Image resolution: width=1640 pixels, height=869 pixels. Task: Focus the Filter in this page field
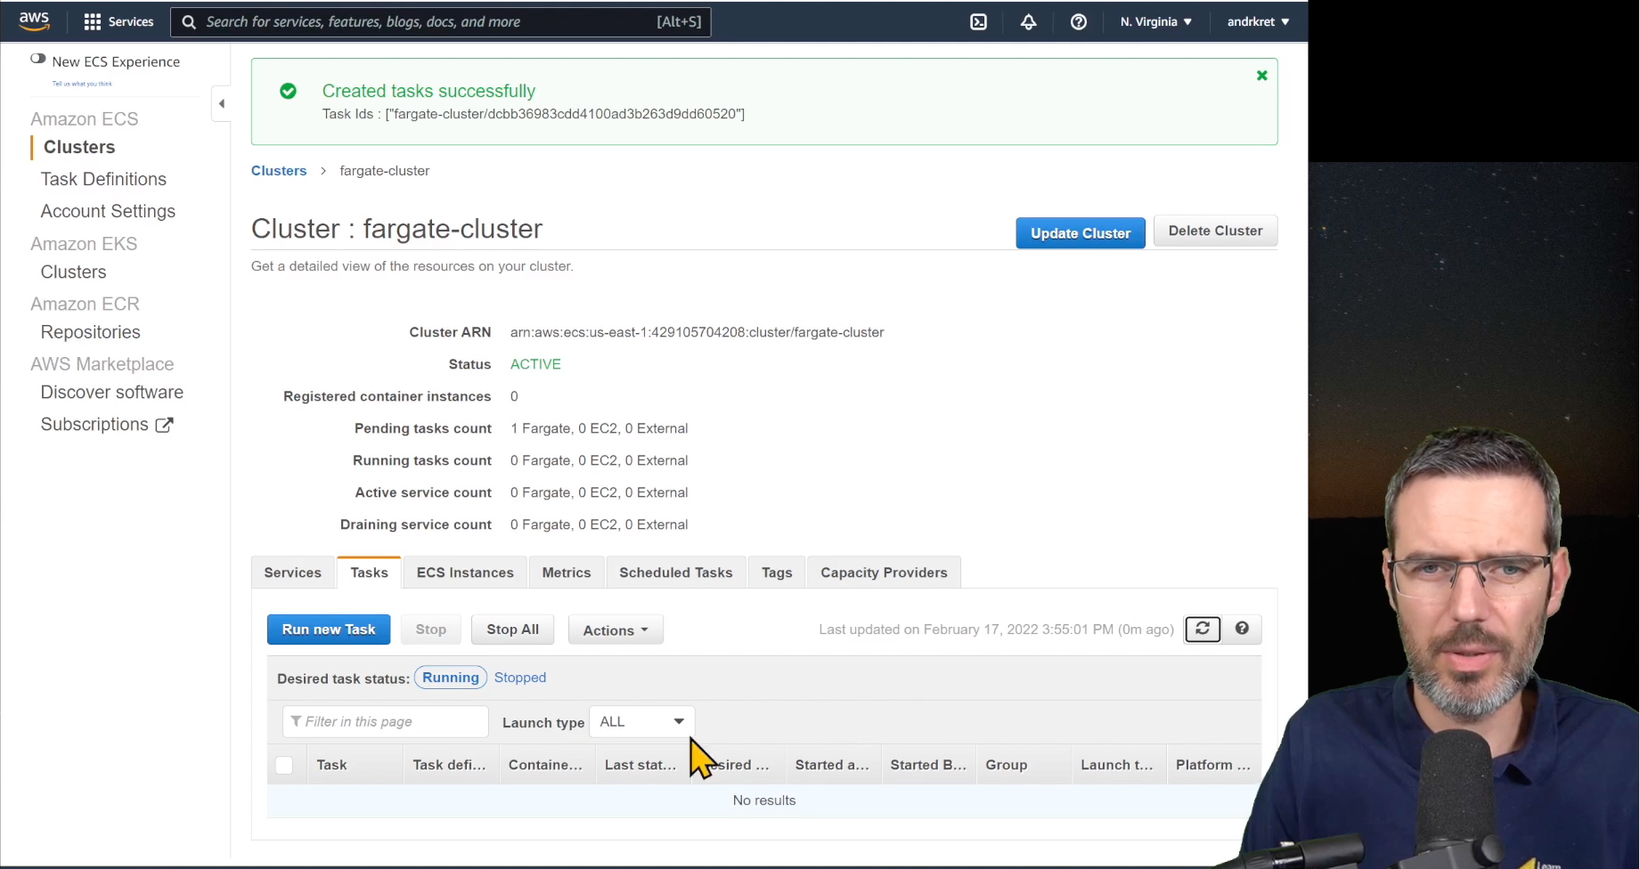coord(386,721)
